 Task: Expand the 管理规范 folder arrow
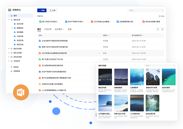pos(12,27)
